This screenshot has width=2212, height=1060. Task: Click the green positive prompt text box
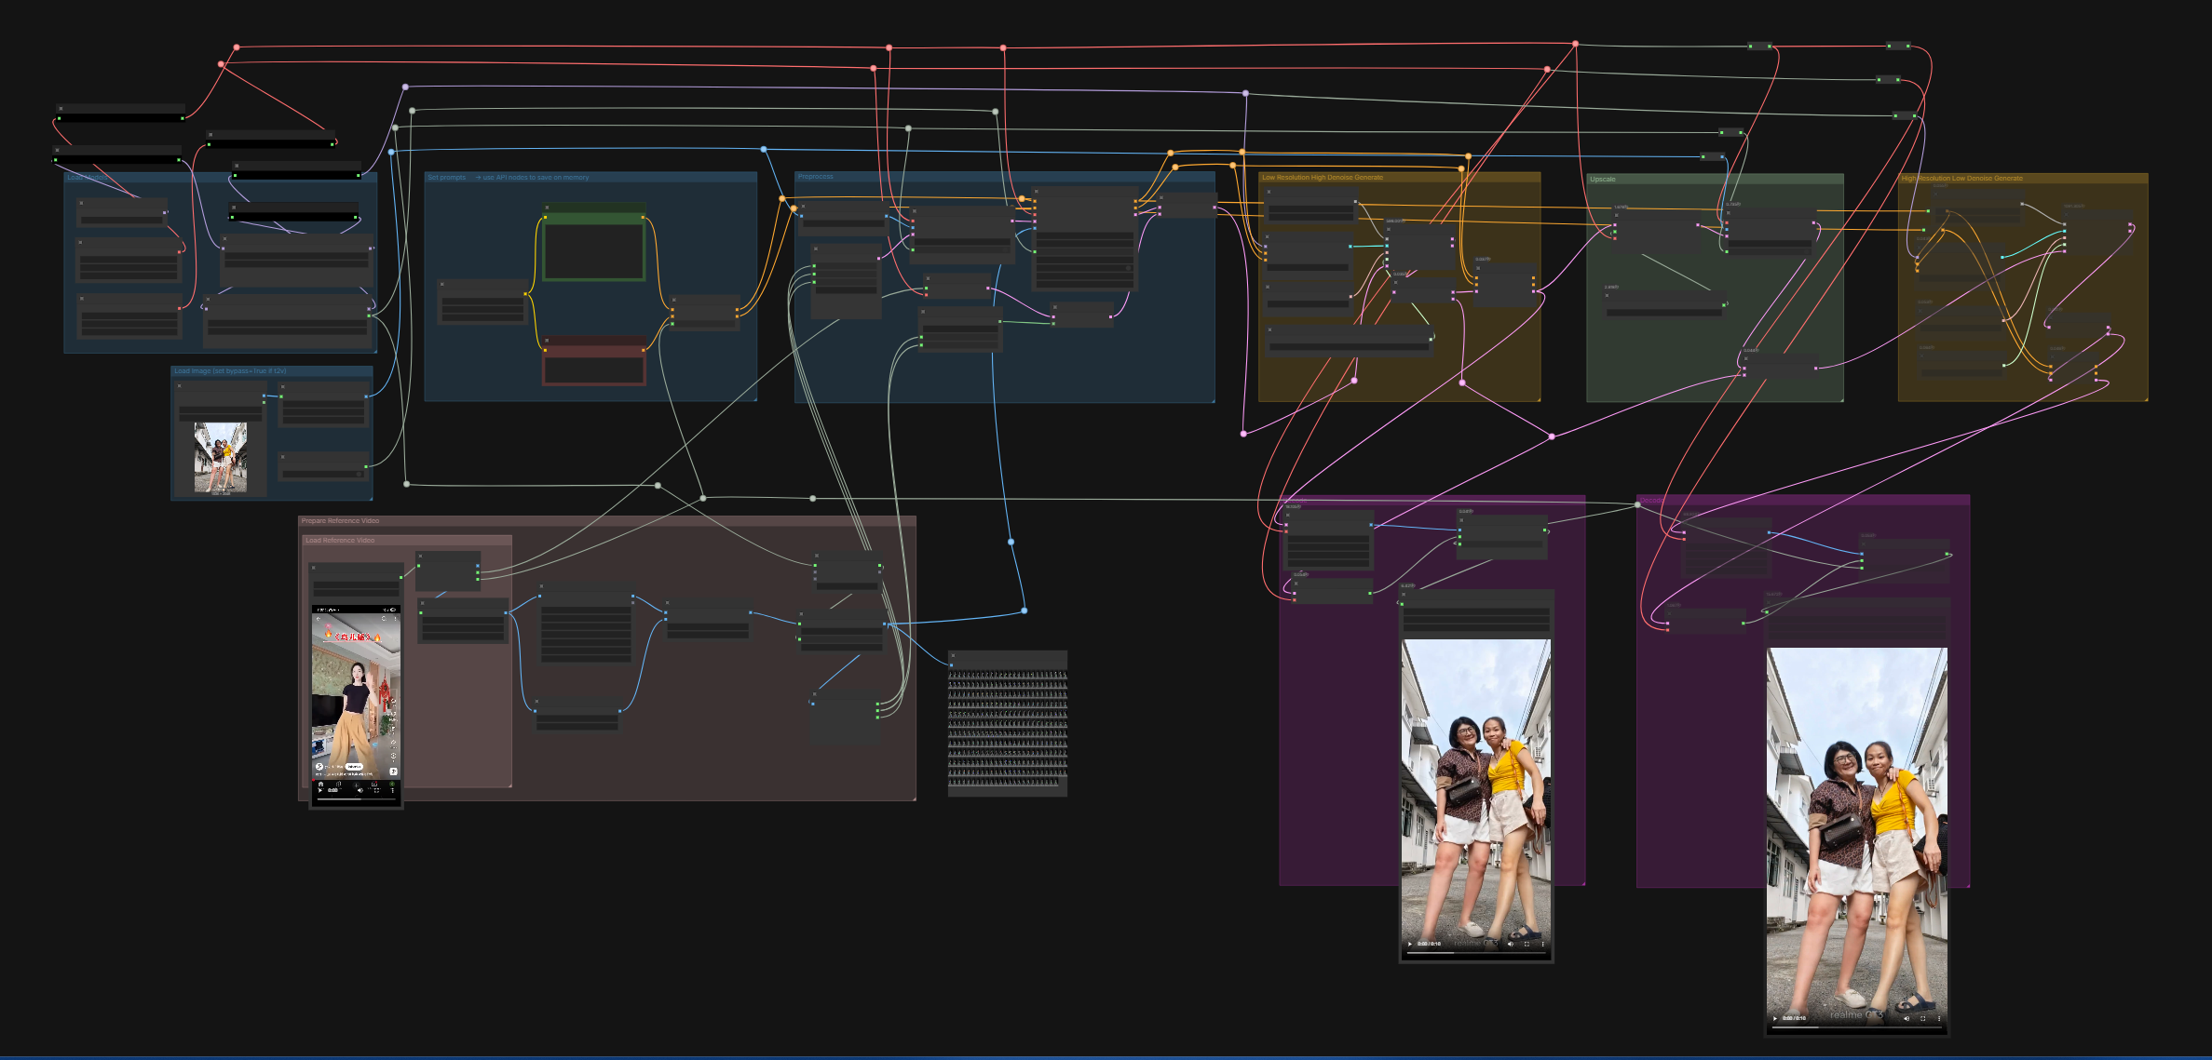(x=594, y=251)
